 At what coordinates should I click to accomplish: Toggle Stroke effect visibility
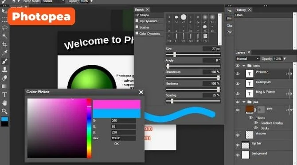(256, 128)
